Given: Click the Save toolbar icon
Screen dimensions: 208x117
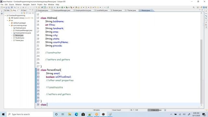Looking at the screenshot, I should (6, 7).
